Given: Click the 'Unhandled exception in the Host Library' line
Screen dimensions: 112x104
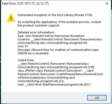Looking at the screenshot, I should pos(55,15).
